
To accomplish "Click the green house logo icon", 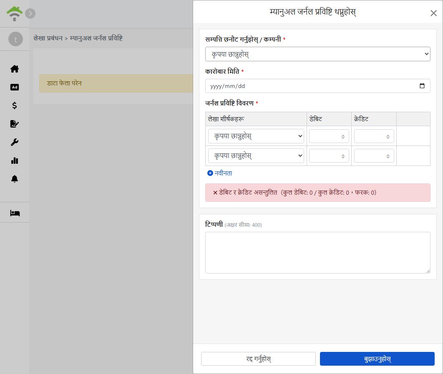I will 15,14.
